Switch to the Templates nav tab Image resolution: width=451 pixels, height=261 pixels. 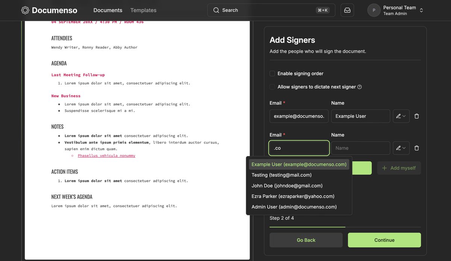click(143, 10)
